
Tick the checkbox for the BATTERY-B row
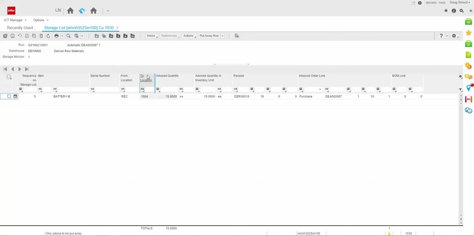coord(9,97)
